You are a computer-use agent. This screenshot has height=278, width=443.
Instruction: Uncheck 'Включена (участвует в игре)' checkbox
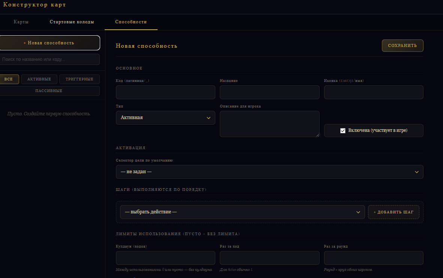pyautogui.click(x=342, y=131)
